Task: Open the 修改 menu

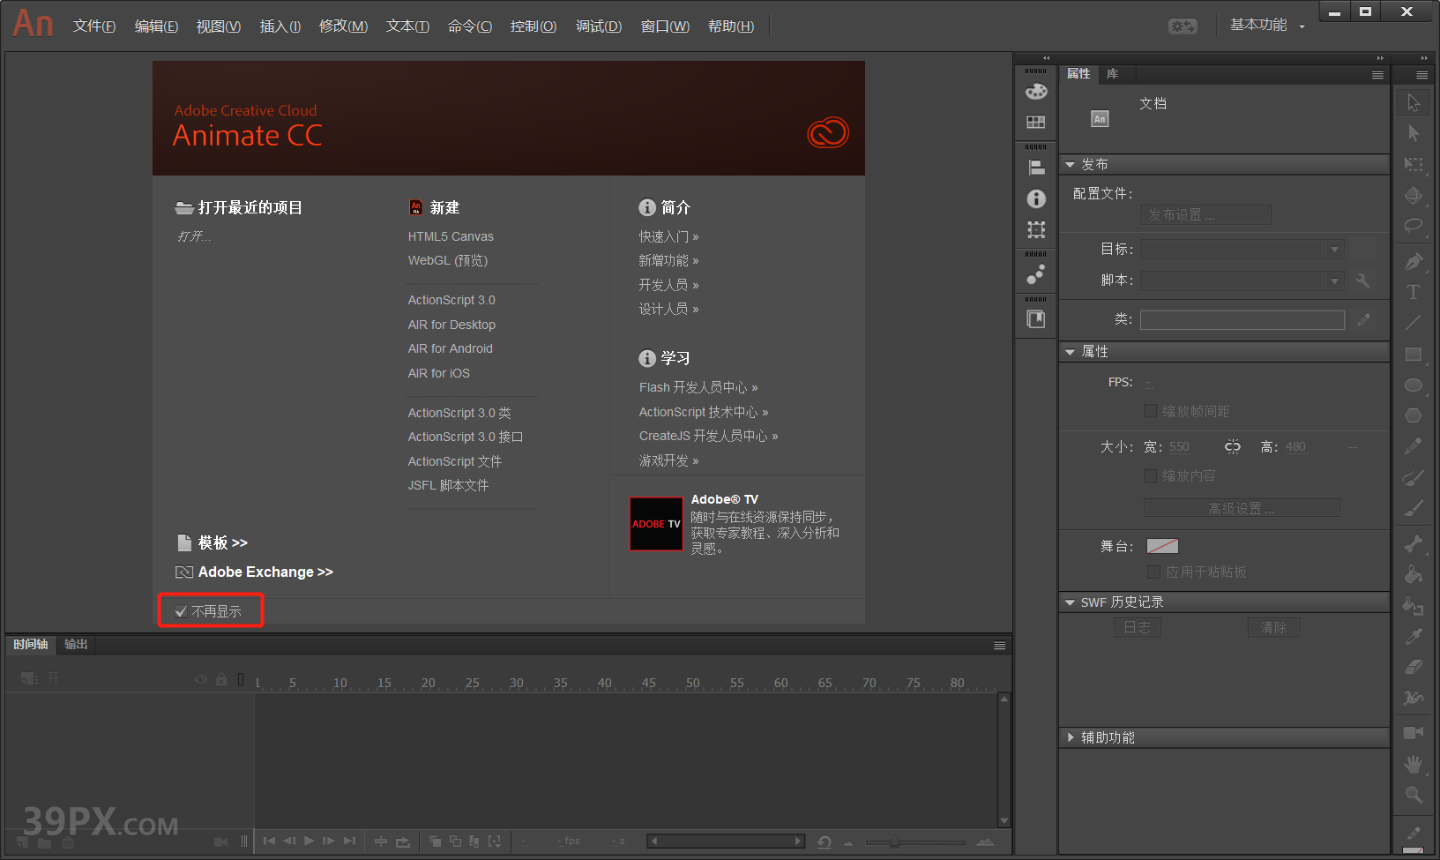Action: [x=343, y=26]
